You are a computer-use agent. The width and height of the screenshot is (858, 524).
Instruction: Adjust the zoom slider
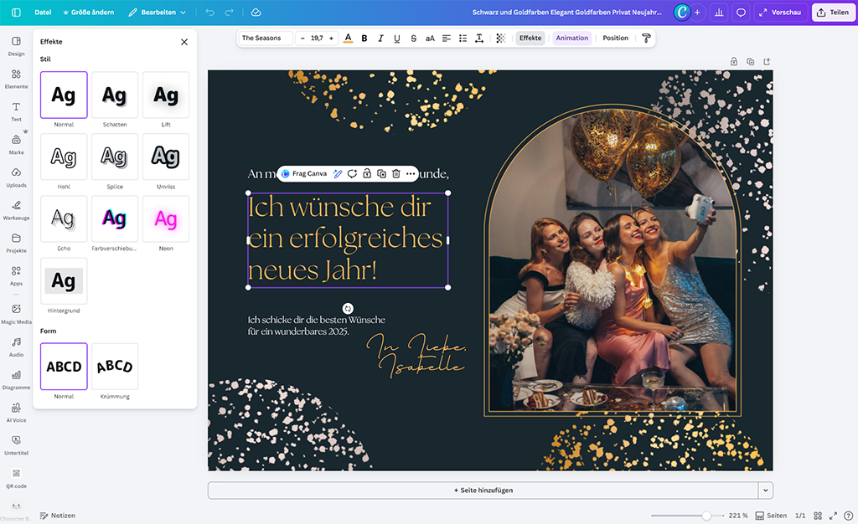[706, 516]
